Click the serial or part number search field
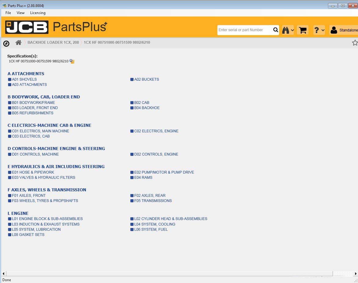 (x=245, y=30)
